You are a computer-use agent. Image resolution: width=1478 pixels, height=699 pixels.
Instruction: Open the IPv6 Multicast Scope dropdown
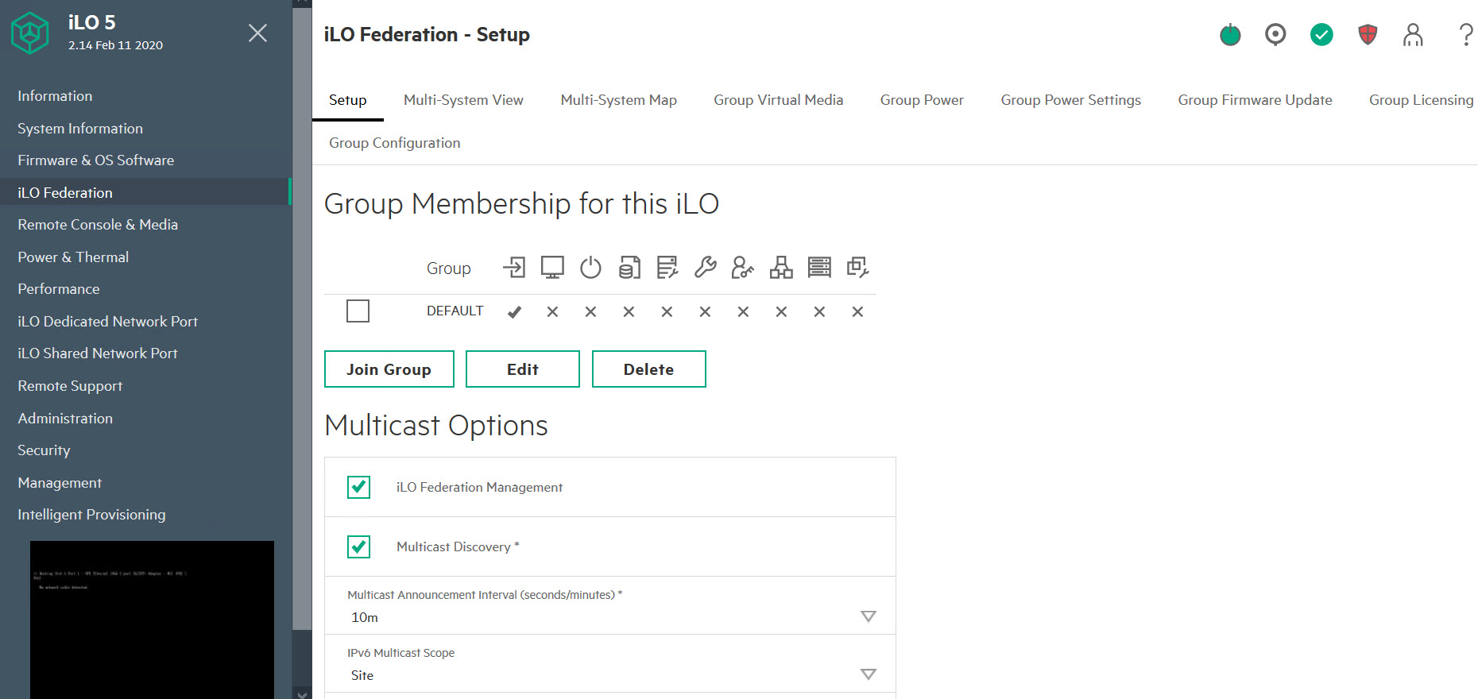[x=868, y=674]
